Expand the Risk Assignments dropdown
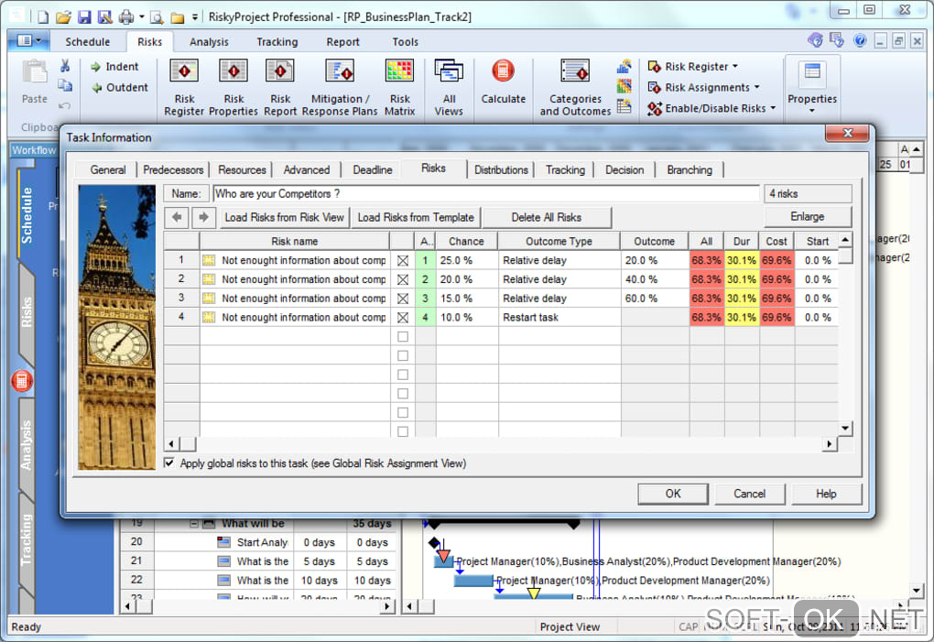934x642 pixels. tap(757, 88)
